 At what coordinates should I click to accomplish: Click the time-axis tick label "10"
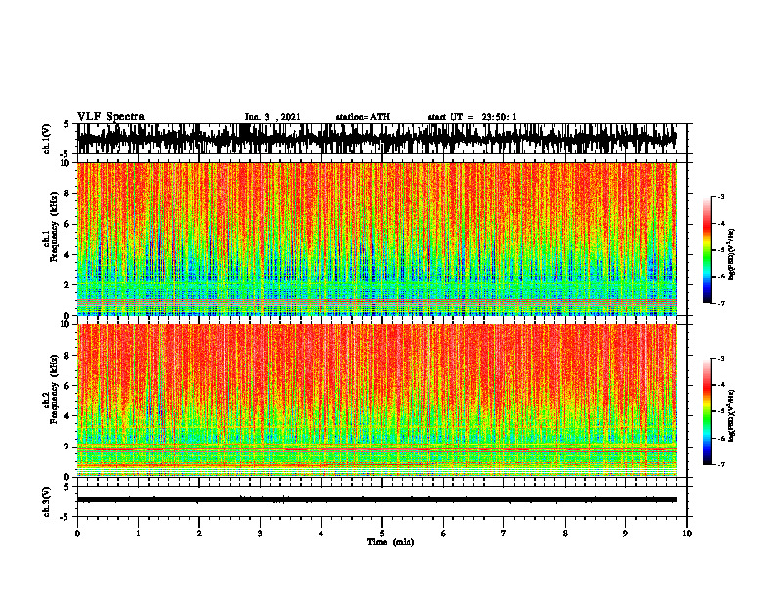687,534
